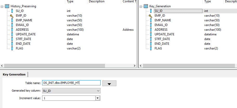Screen dimensions: 237x108
Task: Select Key_Generation root node
Action: tap(160, 6)
